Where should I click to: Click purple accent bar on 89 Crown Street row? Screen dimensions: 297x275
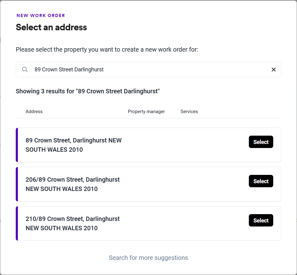tap(17, 145)
